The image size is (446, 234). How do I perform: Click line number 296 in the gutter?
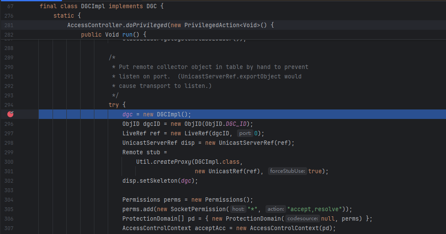[x=9, y=124]
